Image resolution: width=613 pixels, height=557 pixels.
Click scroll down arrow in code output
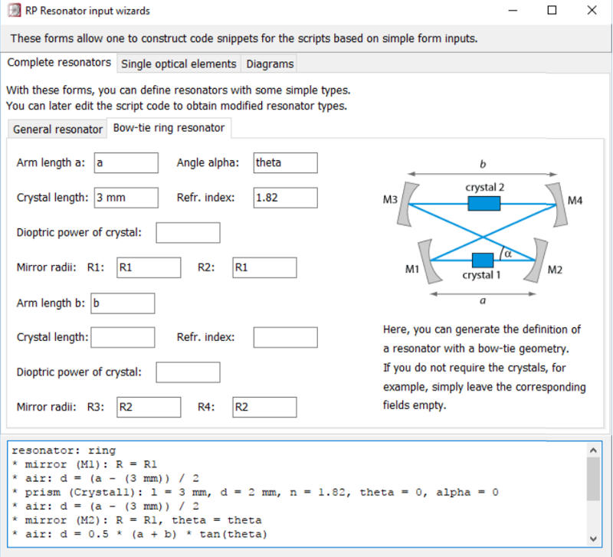pos(593,539)
